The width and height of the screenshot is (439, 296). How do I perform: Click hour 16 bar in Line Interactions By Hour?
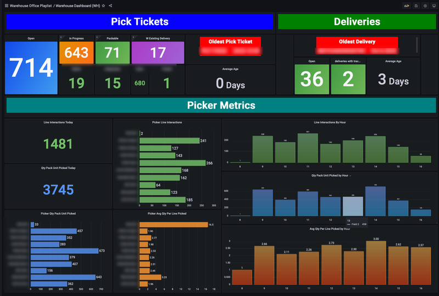420,159
